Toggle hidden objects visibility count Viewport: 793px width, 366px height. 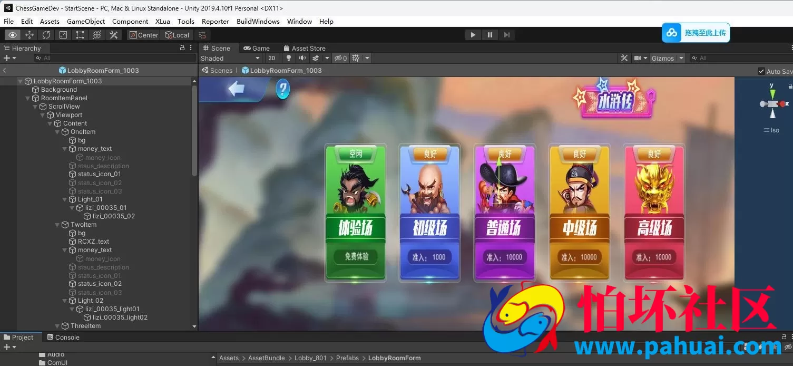tap(341, 58)
